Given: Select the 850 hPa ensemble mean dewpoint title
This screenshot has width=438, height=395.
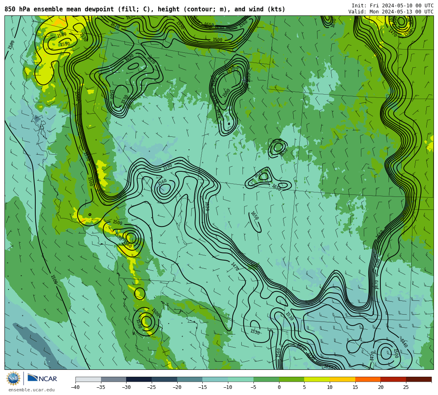Looking at the screenshot, I should pos(145,9).
